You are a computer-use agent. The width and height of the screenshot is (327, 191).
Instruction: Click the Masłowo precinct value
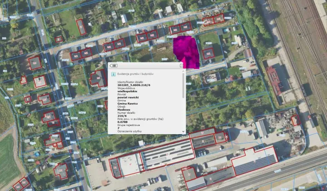[124, 110]
